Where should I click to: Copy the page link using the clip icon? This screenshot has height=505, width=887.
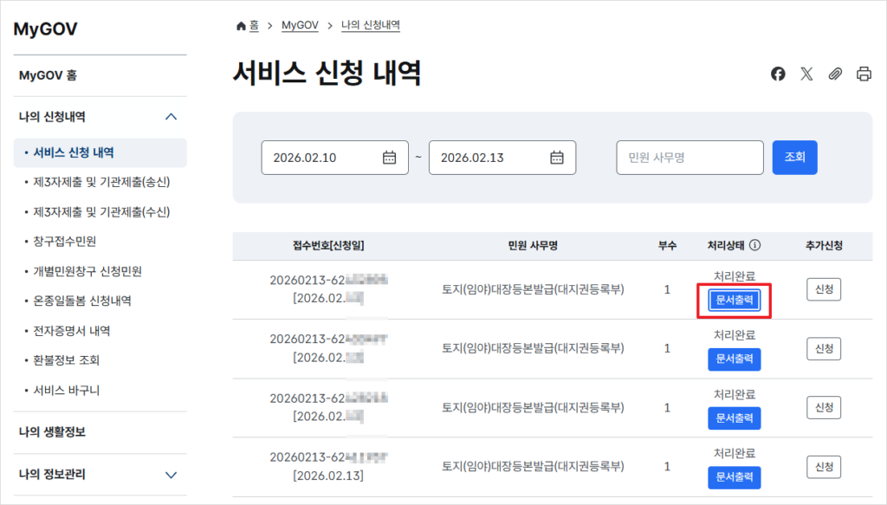click(835, 74)
